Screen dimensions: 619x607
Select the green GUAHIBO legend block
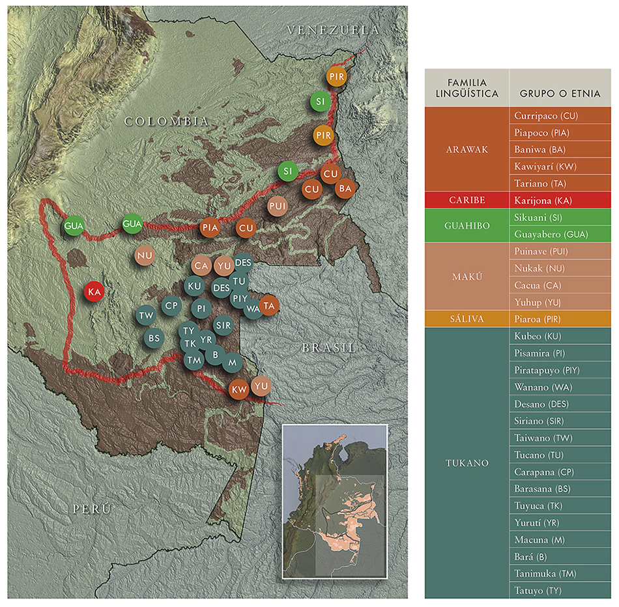tap(467, 225)
